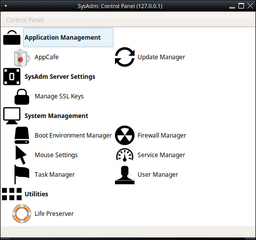
Task: Click the Application Management briefcase icon
Action: [x=12, y=38]
